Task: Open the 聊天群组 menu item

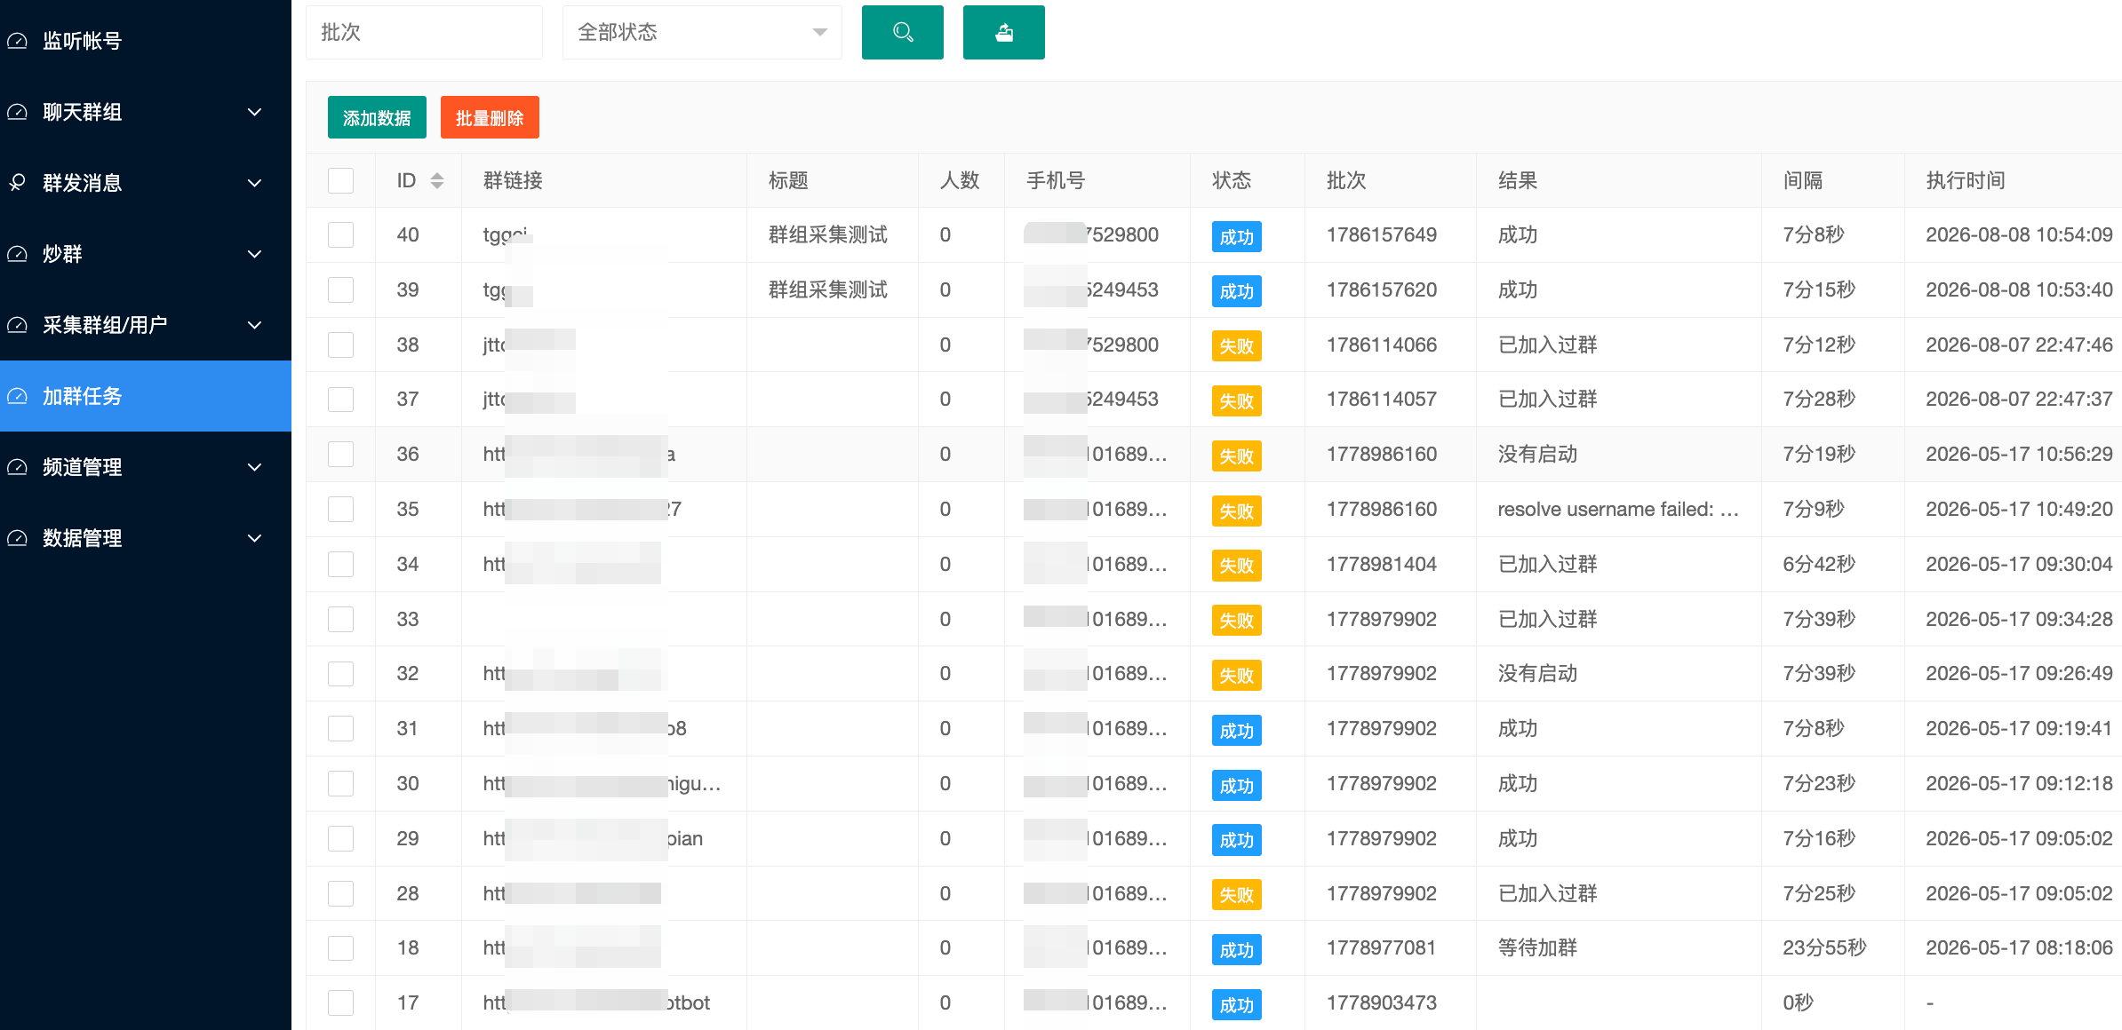Action: pos(146,112)
